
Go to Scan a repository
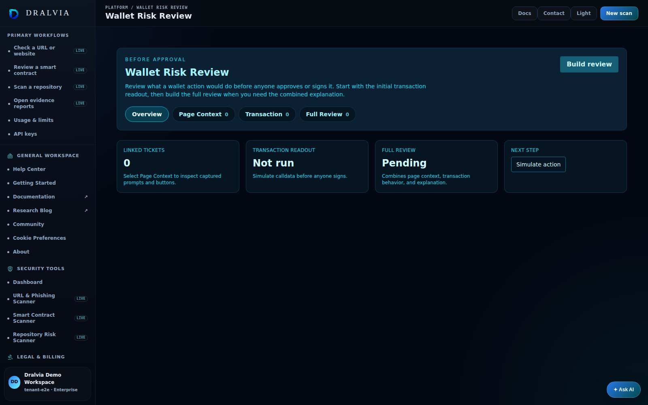[x=48, y=87]
